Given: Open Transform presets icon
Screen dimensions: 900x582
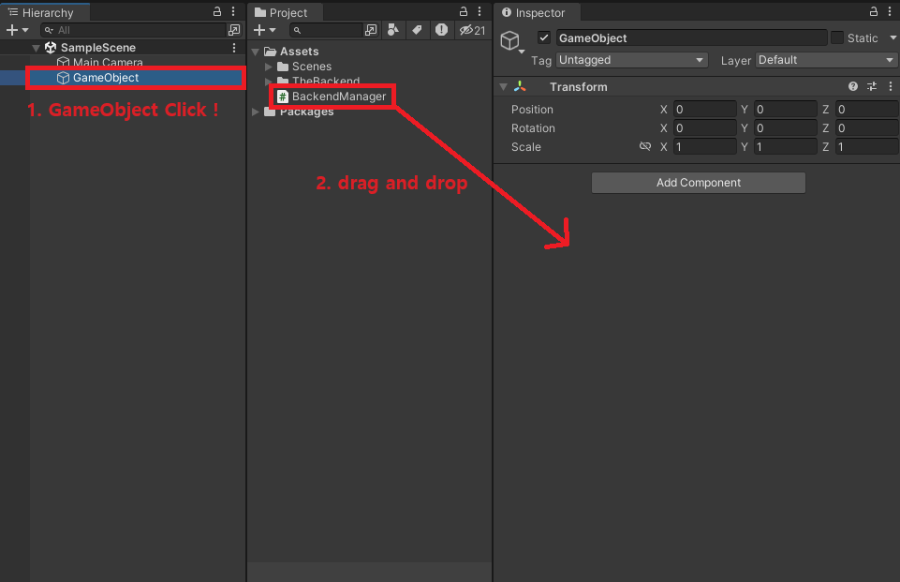Looking at the screenshot, I should point(872,87).
